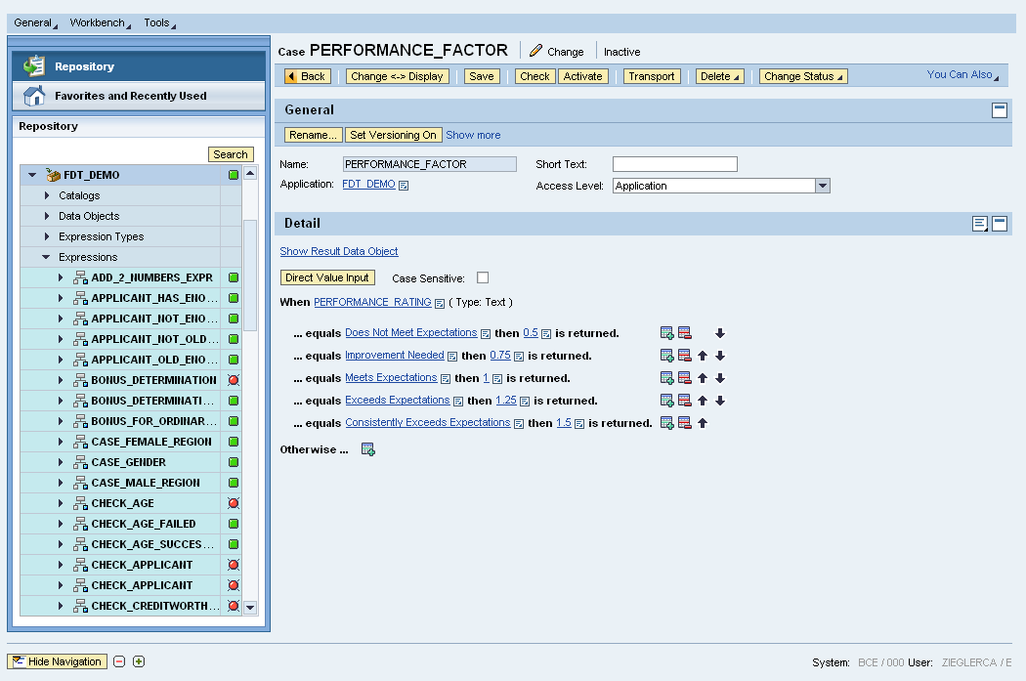This screenshot has width=1026, height=681.
Task: Enable the Case Sensitive checkbox
Action: pyautogui.click(x=483, y=278)
